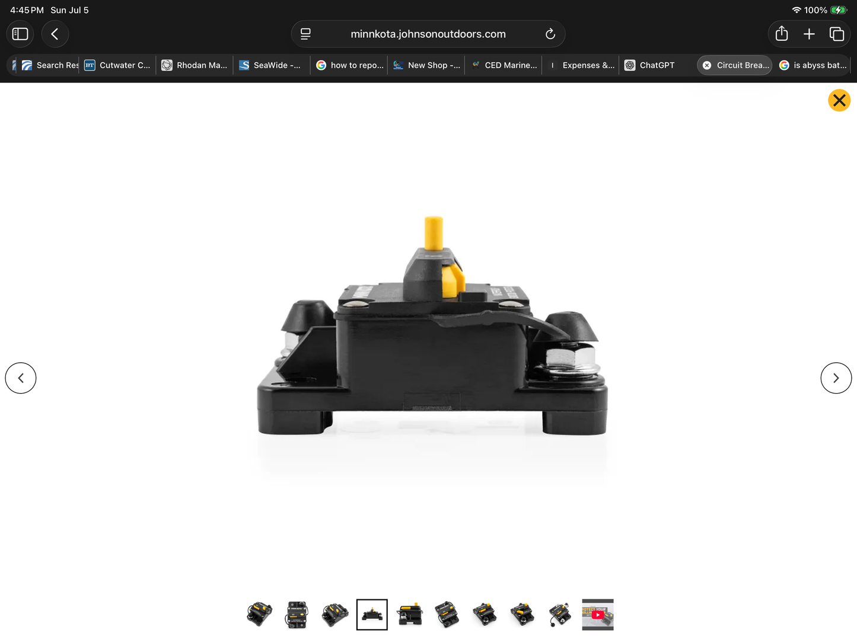Image resolution: width=857 pixels, height=642 pixels.
Task: Switch to the Rhodan Ma... tab
Action: (195, 65)
